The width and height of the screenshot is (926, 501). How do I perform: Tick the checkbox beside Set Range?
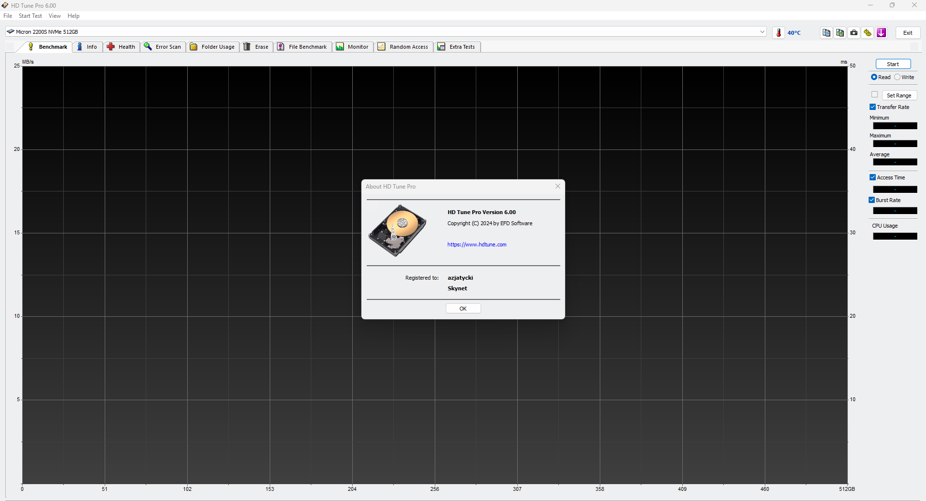click(874, 95)
